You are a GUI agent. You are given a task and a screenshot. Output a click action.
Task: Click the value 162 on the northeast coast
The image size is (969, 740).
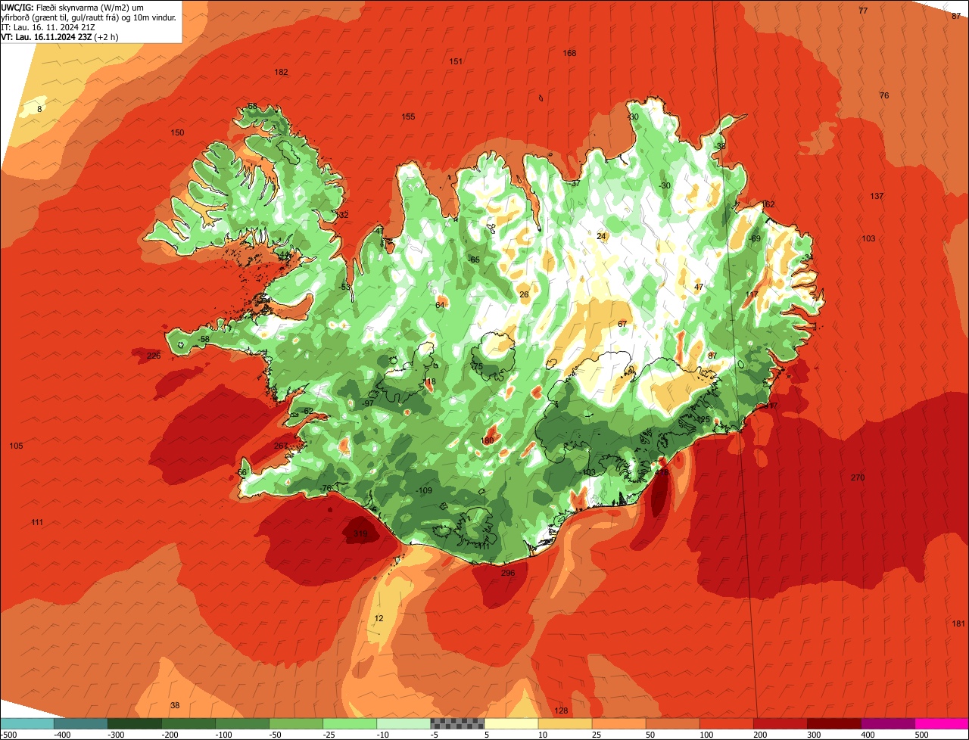click(768, 204)
